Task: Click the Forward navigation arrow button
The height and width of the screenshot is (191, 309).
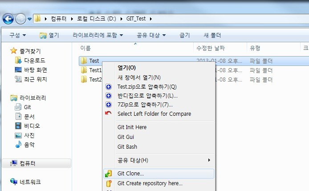Action: tap(20, 19)
